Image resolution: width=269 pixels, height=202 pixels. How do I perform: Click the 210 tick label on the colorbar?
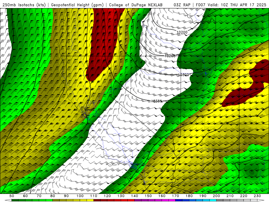230,196
